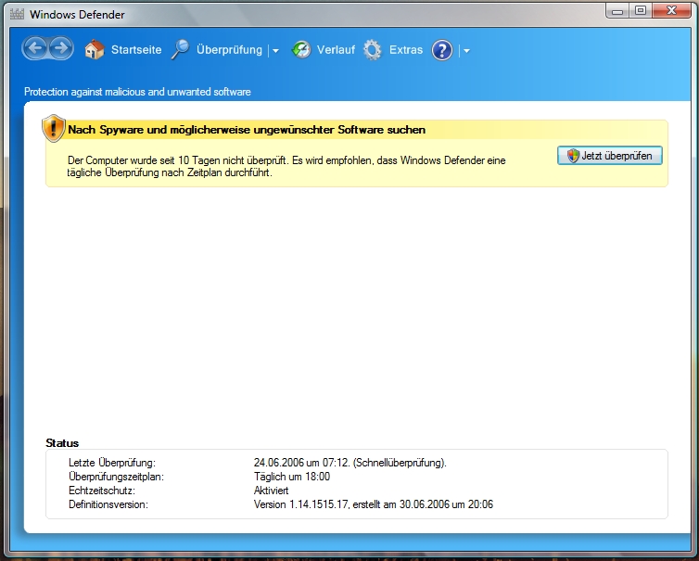Click the 'Echtzeitschutz:' label
This screenshot has width=699, height=561.
click(x=102, y=491)
